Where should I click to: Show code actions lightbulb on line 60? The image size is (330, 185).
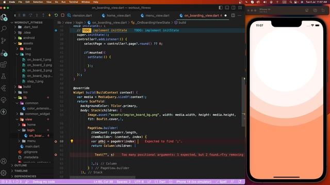coord(72,141)
